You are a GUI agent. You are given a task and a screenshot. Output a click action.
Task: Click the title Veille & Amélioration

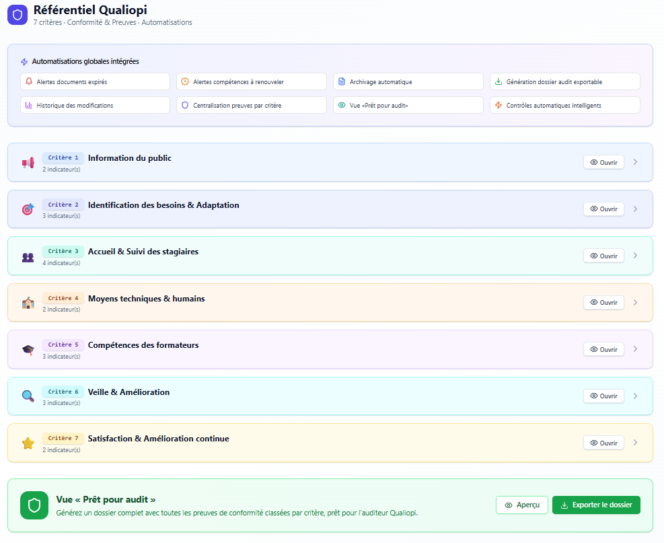click(128, 392)
